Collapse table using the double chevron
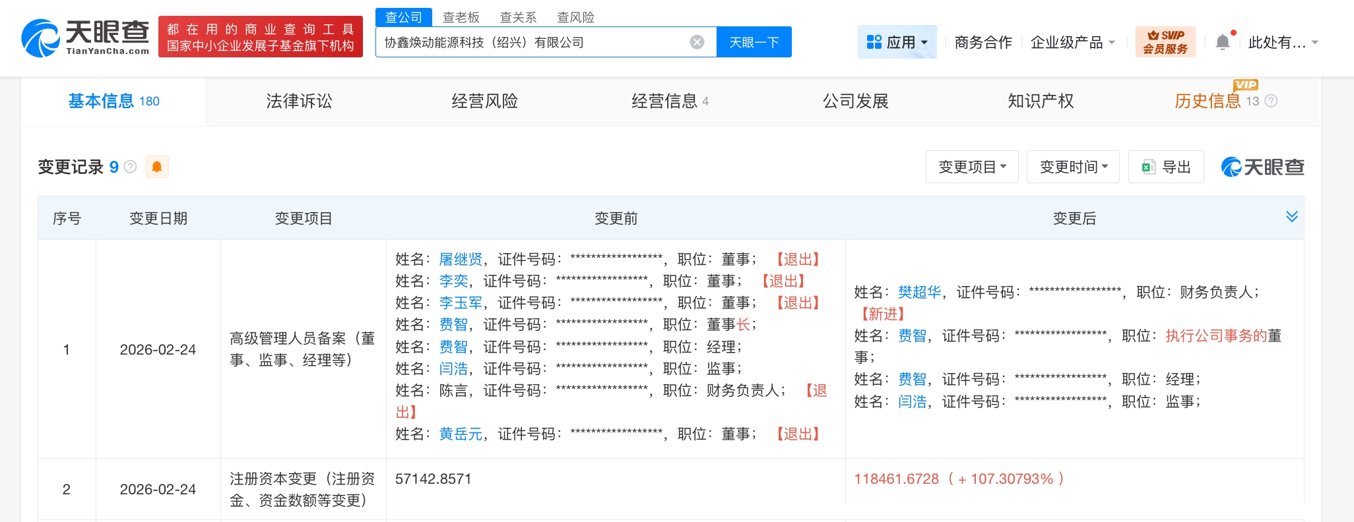 (x=1291, y=217)
